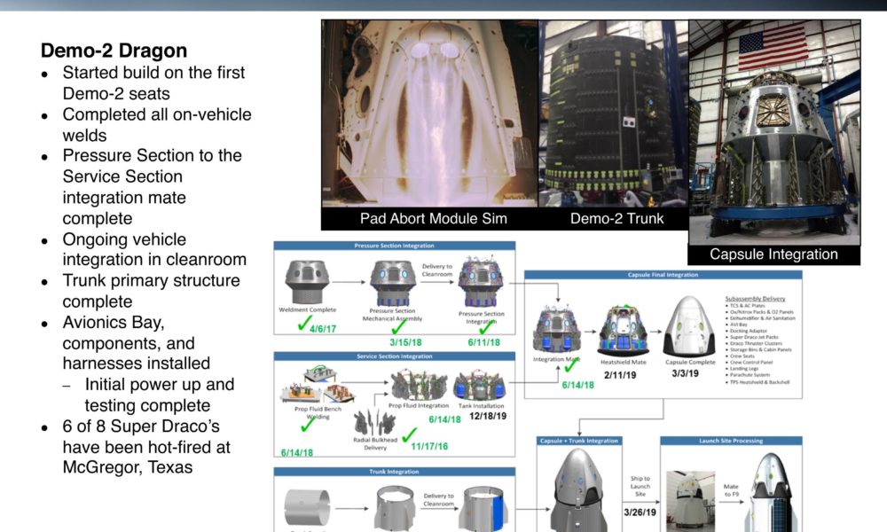Click the 'Capsule Integration' caption

[773, 254]
